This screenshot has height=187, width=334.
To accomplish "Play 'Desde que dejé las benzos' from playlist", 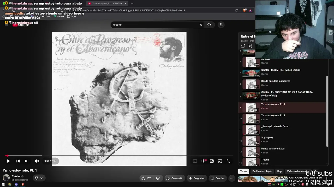I will click(x=276, y=81).
